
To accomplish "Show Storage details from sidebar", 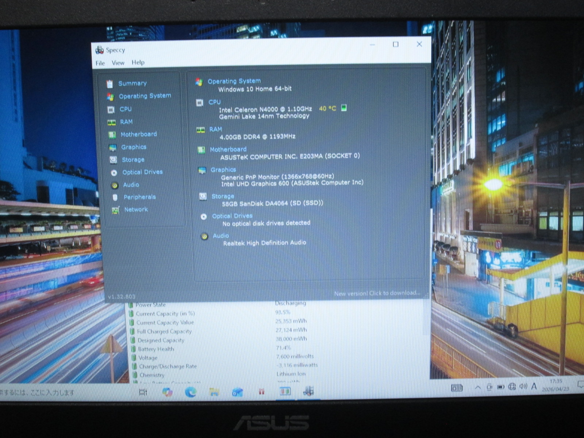I will pos(133,160).
